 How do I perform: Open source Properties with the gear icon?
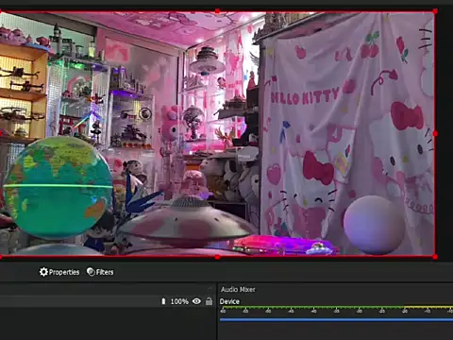59,272
